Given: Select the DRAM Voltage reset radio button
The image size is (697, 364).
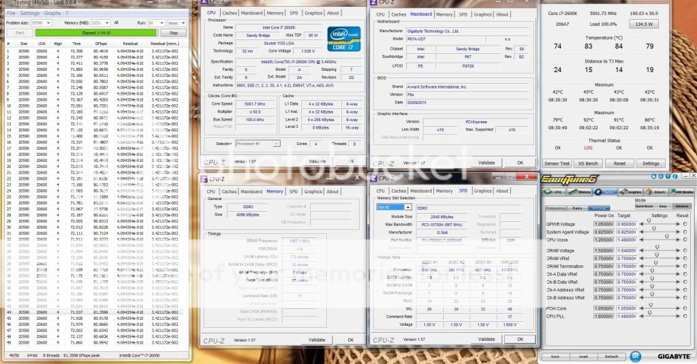Looking at the screenshot, I should click(x=685, y=251).
